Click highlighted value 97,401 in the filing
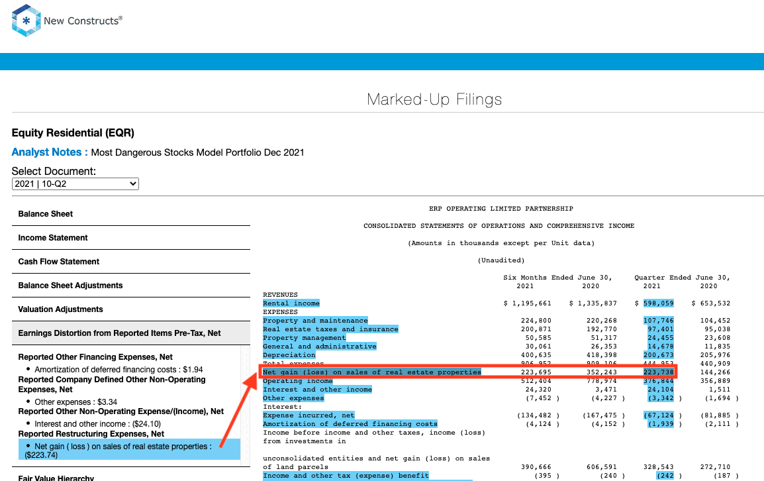The width and height of the screenshot is (764, 481). tap(660, 329)
